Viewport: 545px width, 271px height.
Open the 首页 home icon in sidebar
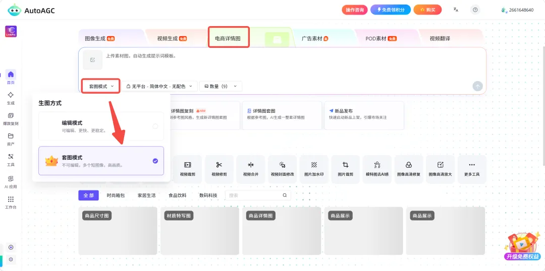(x=11, y=74)
